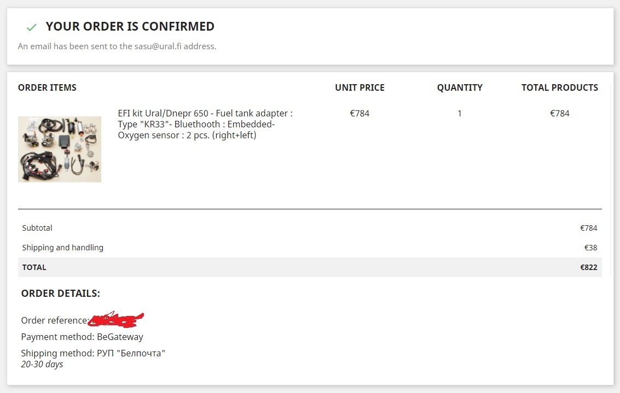Image resolution: width=620 pixels, height=393 pixels.
Task: Click the Subtotal row label
Action: pyautogui.click(x=37, y=228)
